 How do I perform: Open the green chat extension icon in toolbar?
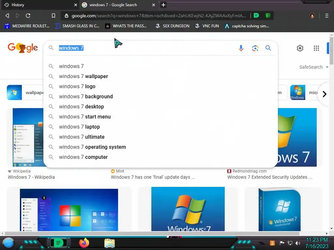tap(256, 16)
